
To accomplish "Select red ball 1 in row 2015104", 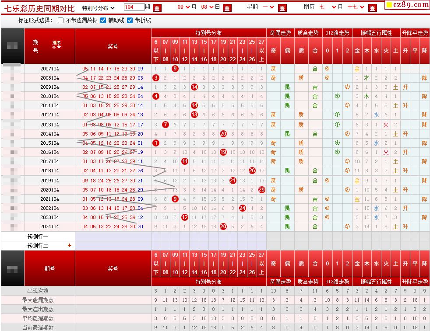I will pos(156,143).
